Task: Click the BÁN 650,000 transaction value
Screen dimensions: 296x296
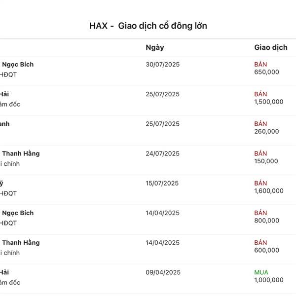Action: click(x=266, y=68)
